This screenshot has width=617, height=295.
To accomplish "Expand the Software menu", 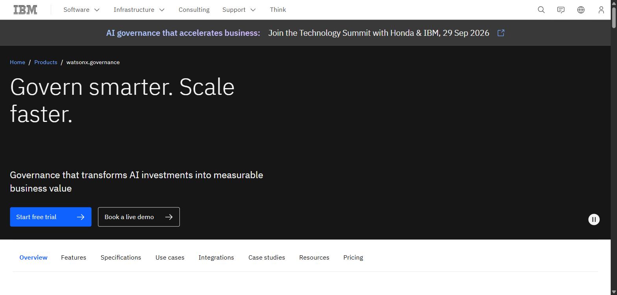I will tap(81, 10).
